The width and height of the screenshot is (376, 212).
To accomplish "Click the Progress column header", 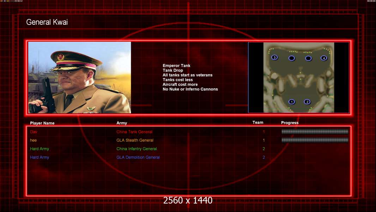I will tap(290, 123).
